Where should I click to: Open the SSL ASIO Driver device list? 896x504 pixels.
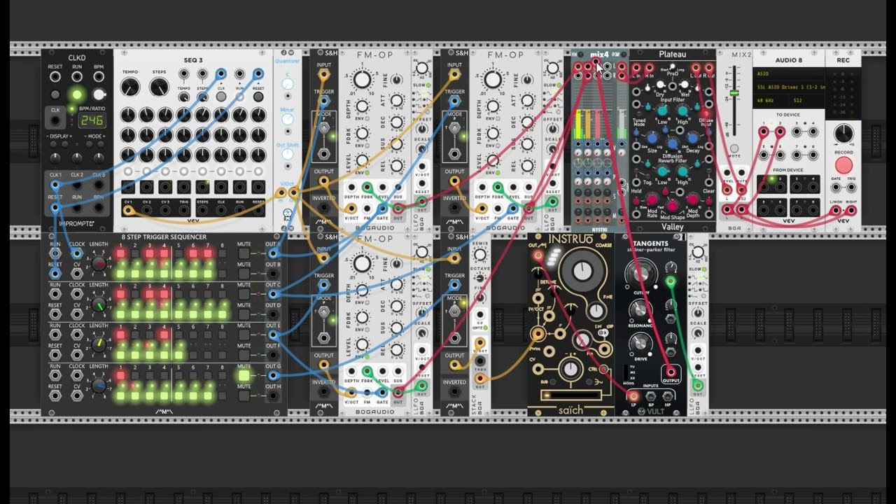(x=789, y=87)
